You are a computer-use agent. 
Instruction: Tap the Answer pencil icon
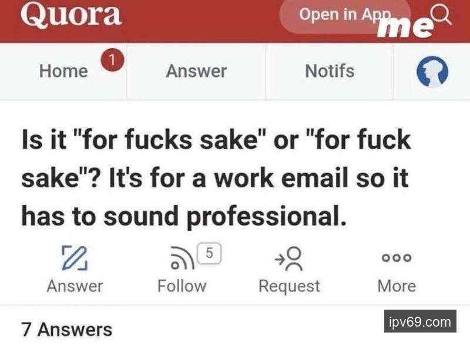coord(74,259)
